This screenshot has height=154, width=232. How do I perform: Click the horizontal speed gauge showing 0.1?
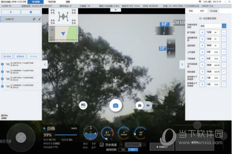click(x=107, y=133)
